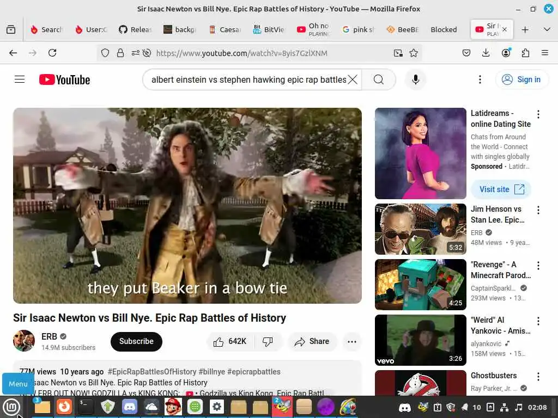Toggle autoplay blocked icon in URL bar
Image resolution: width=558 pixels, height=418 pixels.
(x=147, y=53)
